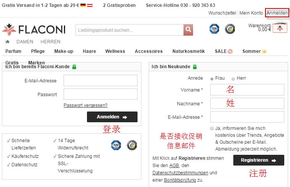The image size is (290, 187).
Task: Open the Datenschutzbestimmungen link
Action: point(180,173)
